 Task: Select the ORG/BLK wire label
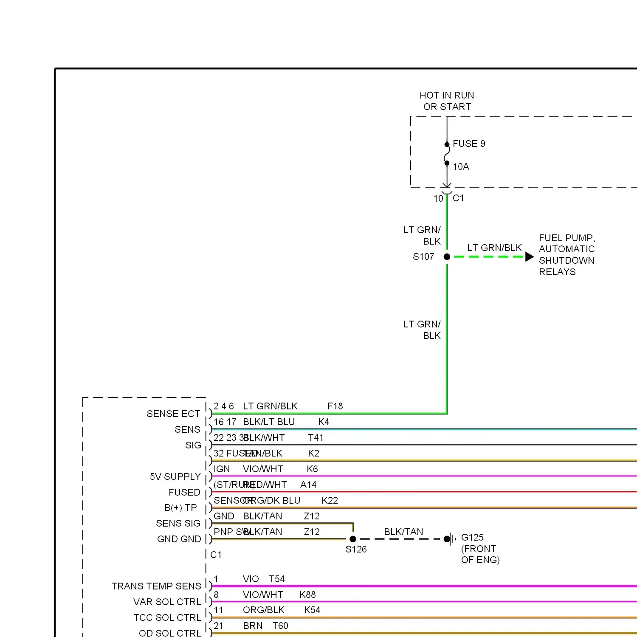[x=264, y=610]
